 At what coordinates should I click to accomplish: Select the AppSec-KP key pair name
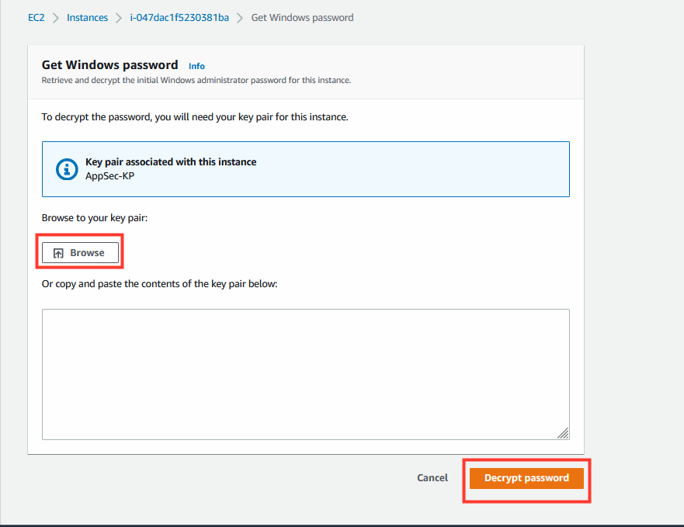coord(110,176)
